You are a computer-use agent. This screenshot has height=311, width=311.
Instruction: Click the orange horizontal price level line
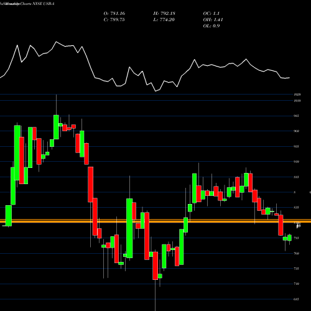[155, 221]
